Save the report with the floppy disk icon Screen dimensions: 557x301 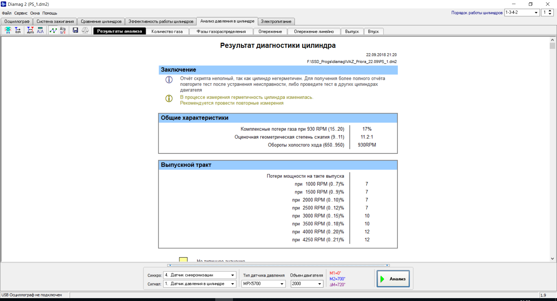pos(75,30)
